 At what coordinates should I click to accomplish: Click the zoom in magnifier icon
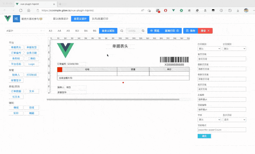143,31
